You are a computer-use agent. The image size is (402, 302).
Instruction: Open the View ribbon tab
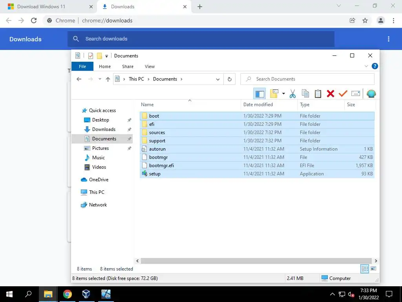coord(150,66)
